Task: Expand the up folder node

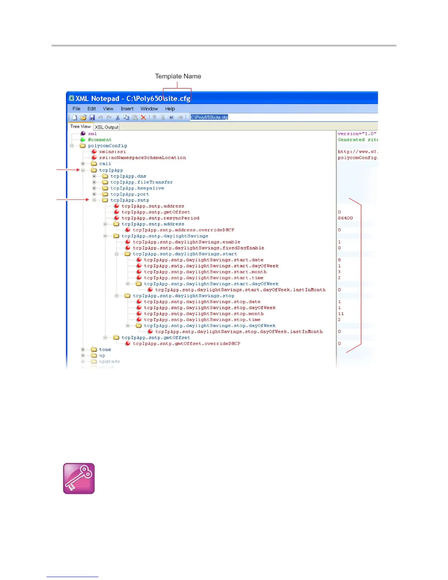Action: coord(83,356)
